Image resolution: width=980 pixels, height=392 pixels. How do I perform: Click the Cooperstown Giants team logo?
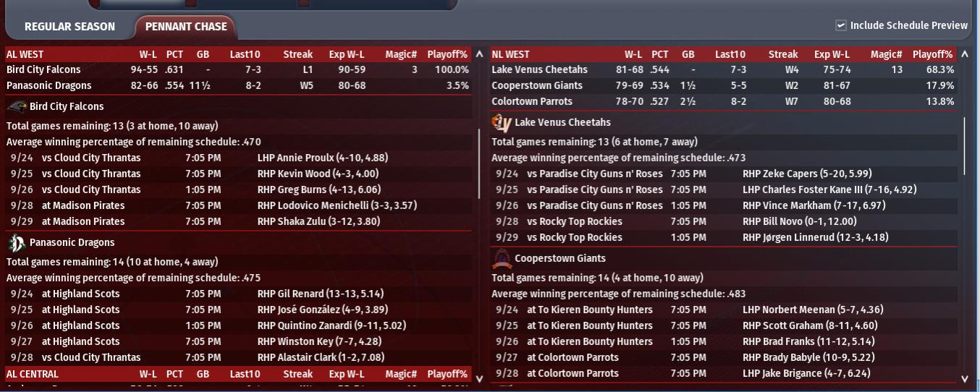pyautogui.click(x=502, y=259)
